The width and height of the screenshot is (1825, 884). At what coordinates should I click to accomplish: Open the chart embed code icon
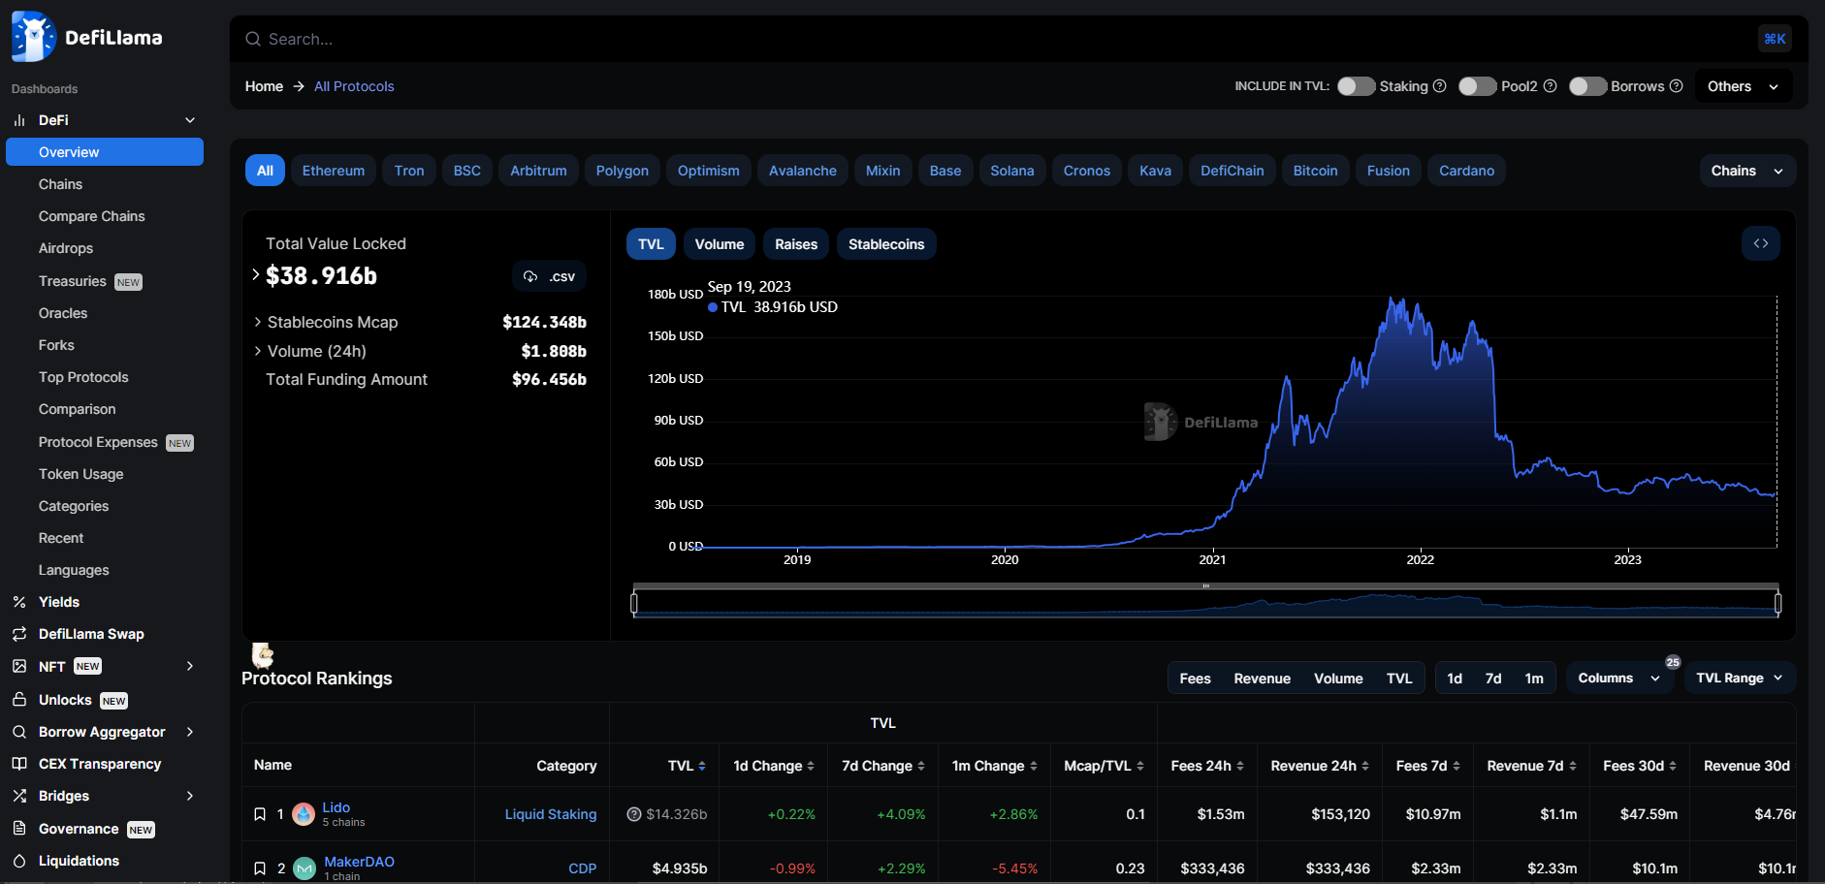point(1761,243)
